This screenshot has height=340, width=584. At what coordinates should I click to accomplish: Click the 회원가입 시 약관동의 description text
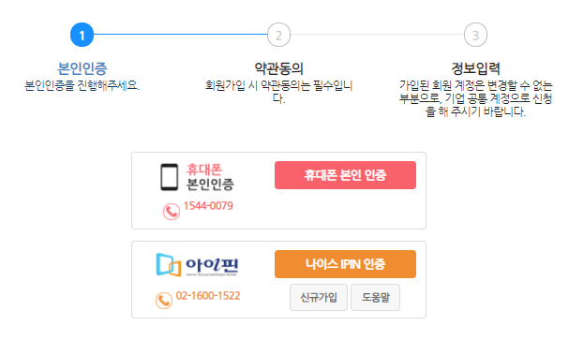click(x=278, y=92)
